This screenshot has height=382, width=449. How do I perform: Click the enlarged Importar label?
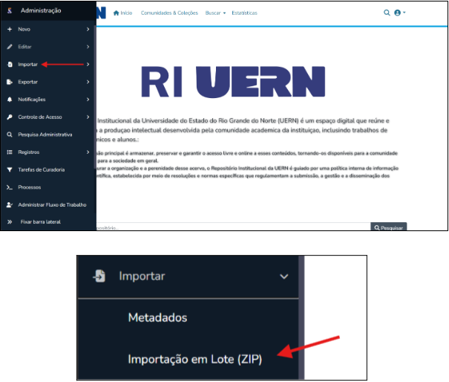[142, 276]
